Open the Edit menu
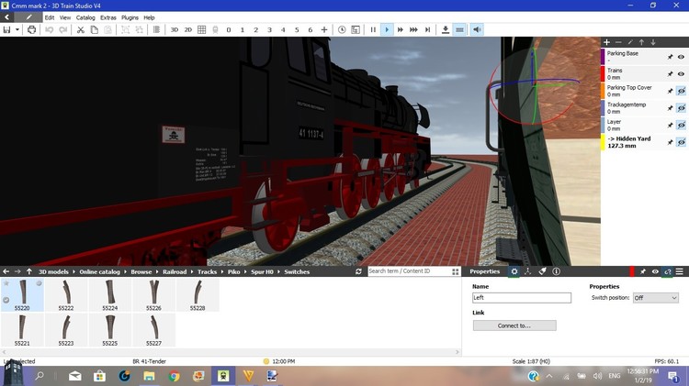The image size is (689, 386). 50,17
